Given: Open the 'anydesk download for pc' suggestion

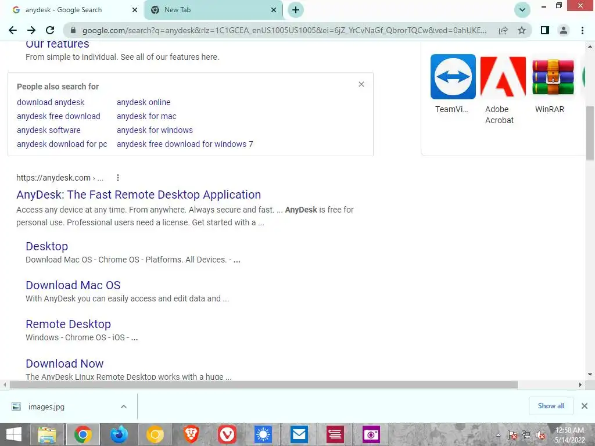Looking at the screenshot, I should (62, 144).
